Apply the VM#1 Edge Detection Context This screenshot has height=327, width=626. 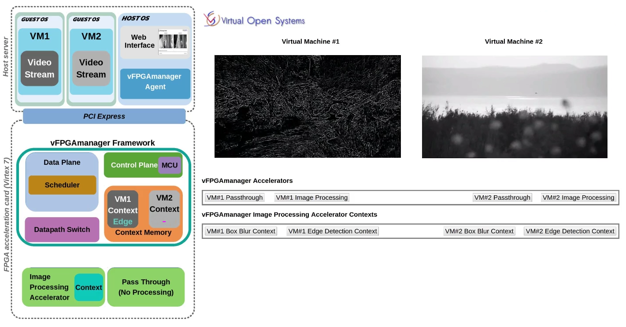pos(332,231)
